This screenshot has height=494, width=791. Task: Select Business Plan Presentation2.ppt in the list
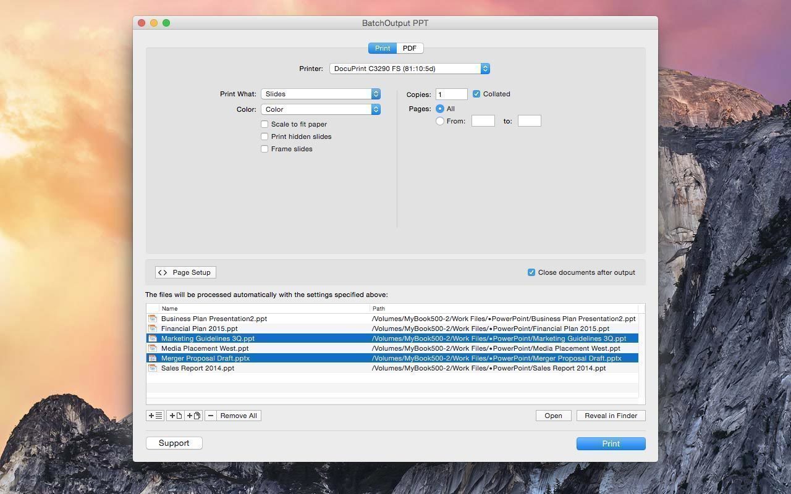click(x=214, y=319)
